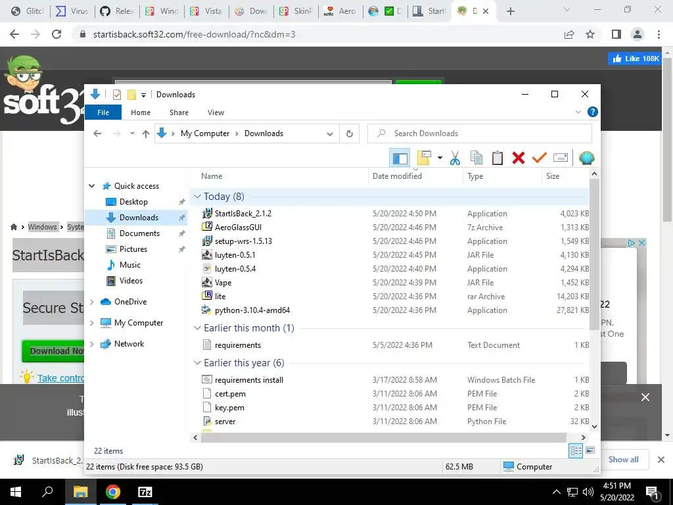Switch to large thumbnails view icon
This screenshot has width=673, height=505.
coord(590,451)
